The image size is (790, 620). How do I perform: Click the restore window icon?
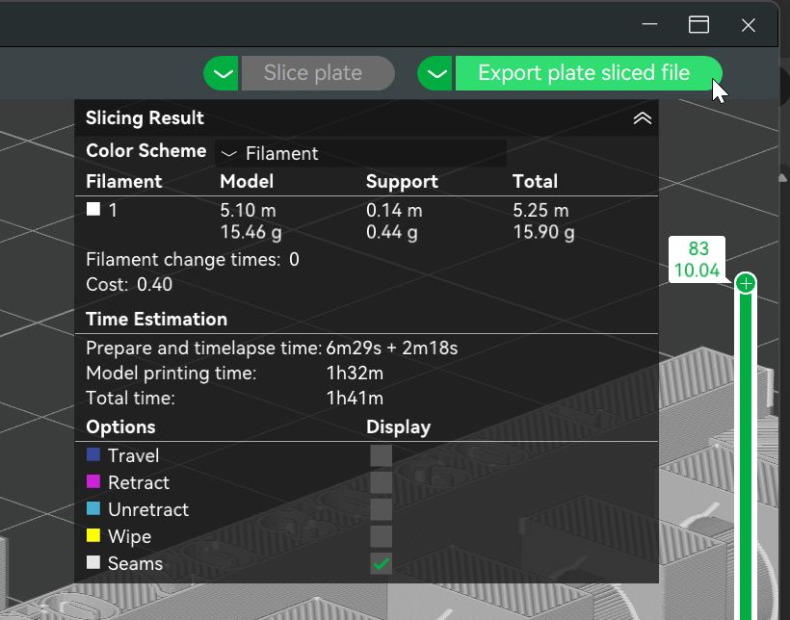[x=698, y=24]
